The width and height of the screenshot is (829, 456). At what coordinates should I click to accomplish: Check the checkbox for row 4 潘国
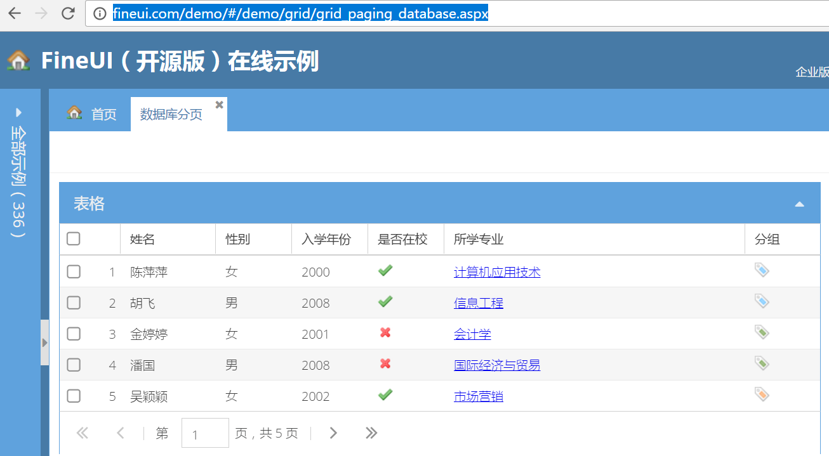point(73,363)
